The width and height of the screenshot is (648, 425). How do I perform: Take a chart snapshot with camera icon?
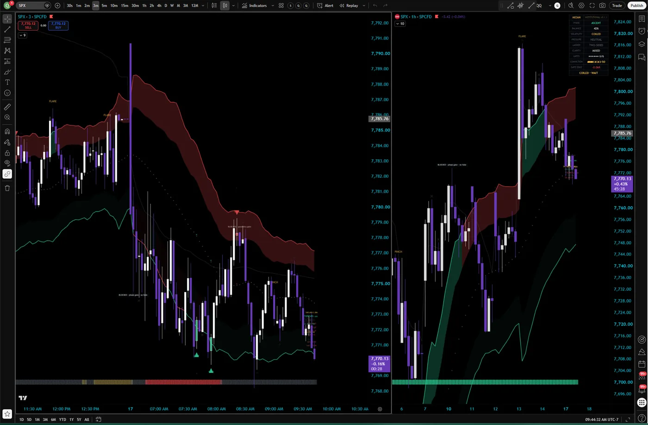(x=602, y=6)
